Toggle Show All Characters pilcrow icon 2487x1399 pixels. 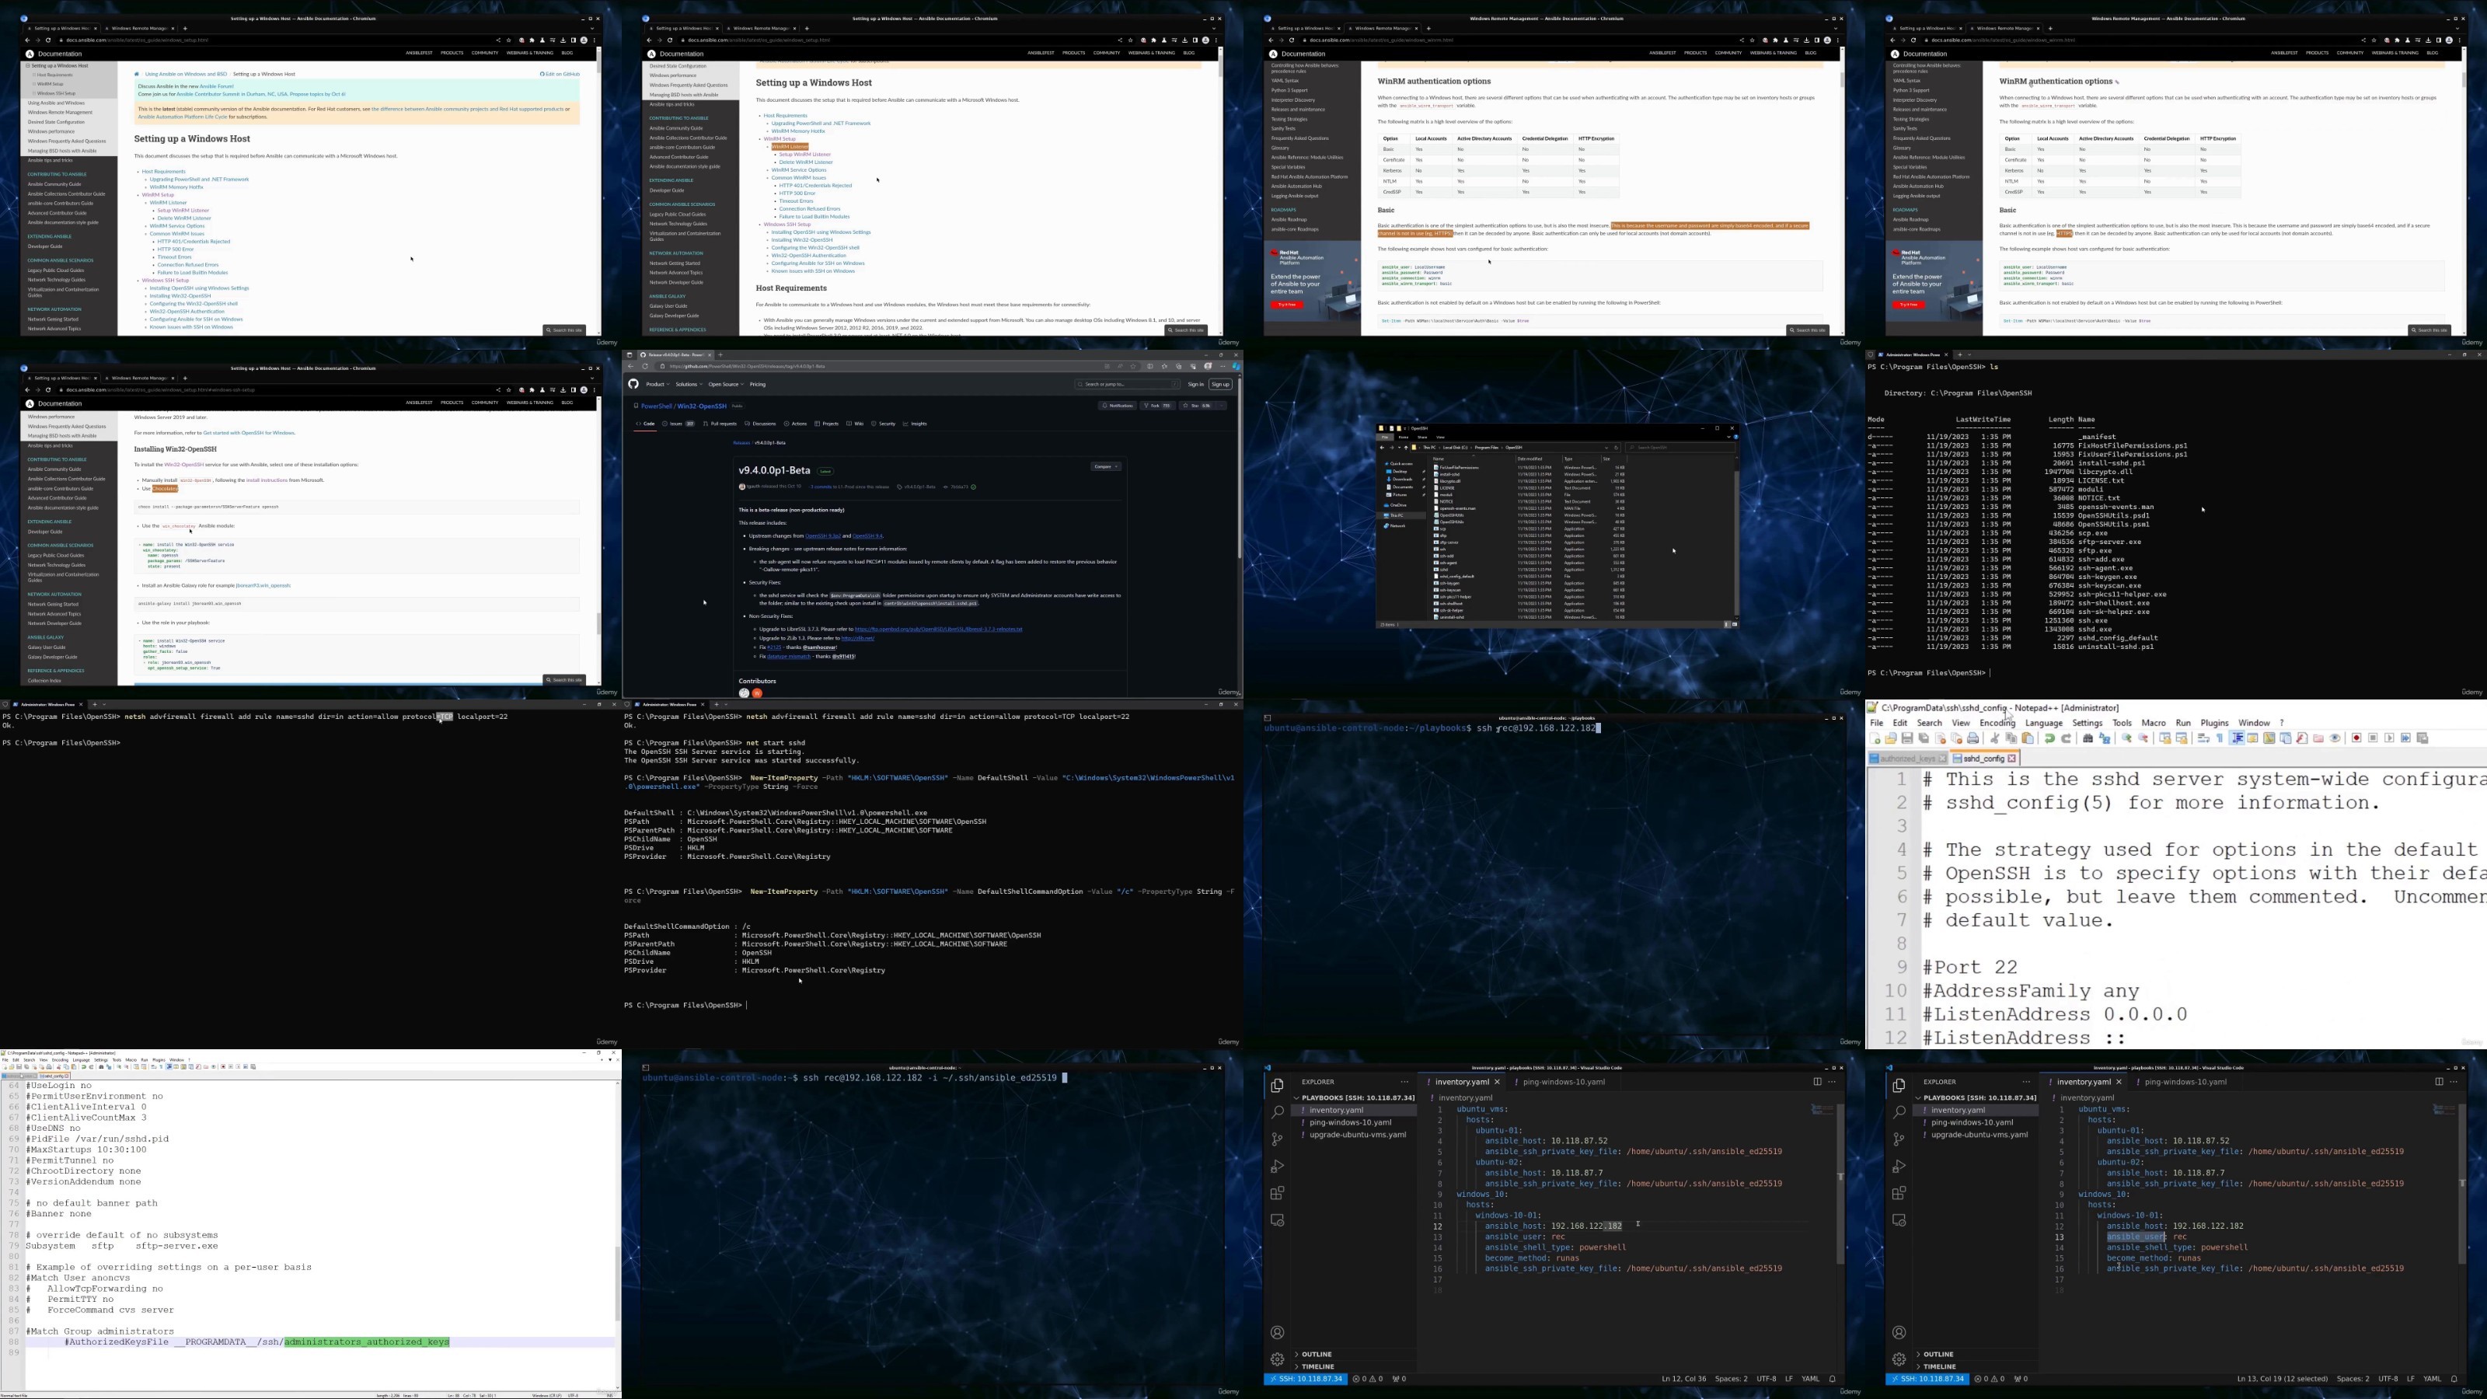2220,738
